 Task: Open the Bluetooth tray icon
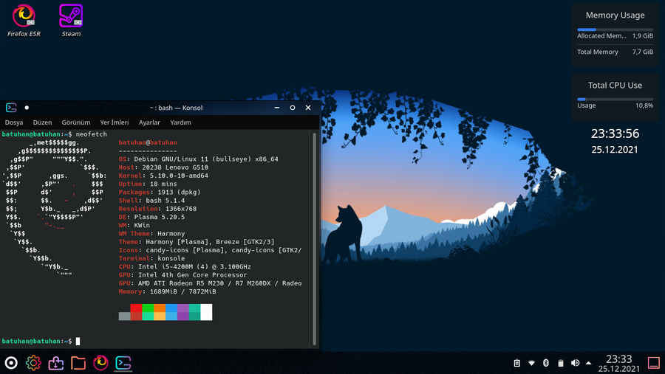pyautogui.click(x=546, y=363)
